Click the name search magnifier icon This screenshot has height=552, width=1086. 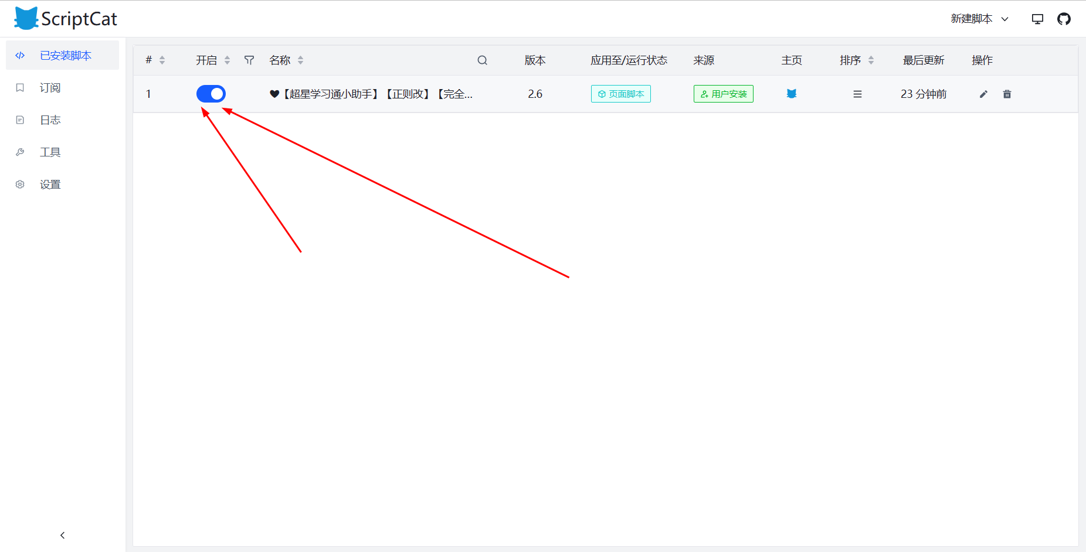pos(482,60)
